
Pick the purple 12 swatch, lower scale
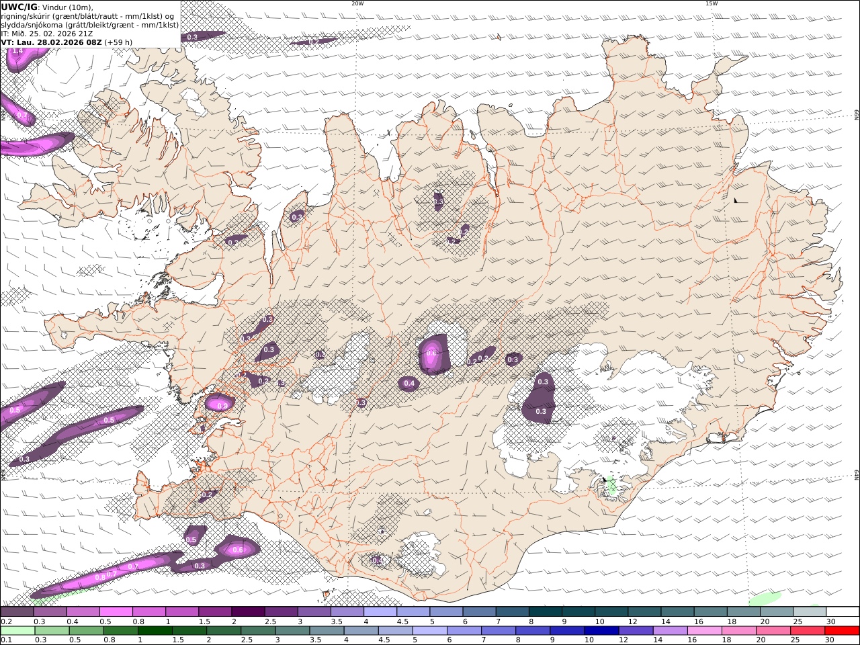636,631
